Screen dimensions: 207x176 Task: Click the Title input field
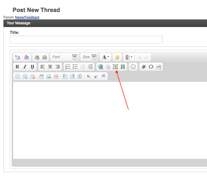tap(86, 40)
